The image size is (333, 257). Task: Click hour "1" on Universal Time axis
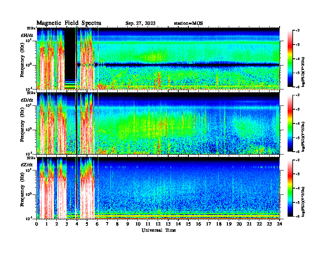point(47,224)
